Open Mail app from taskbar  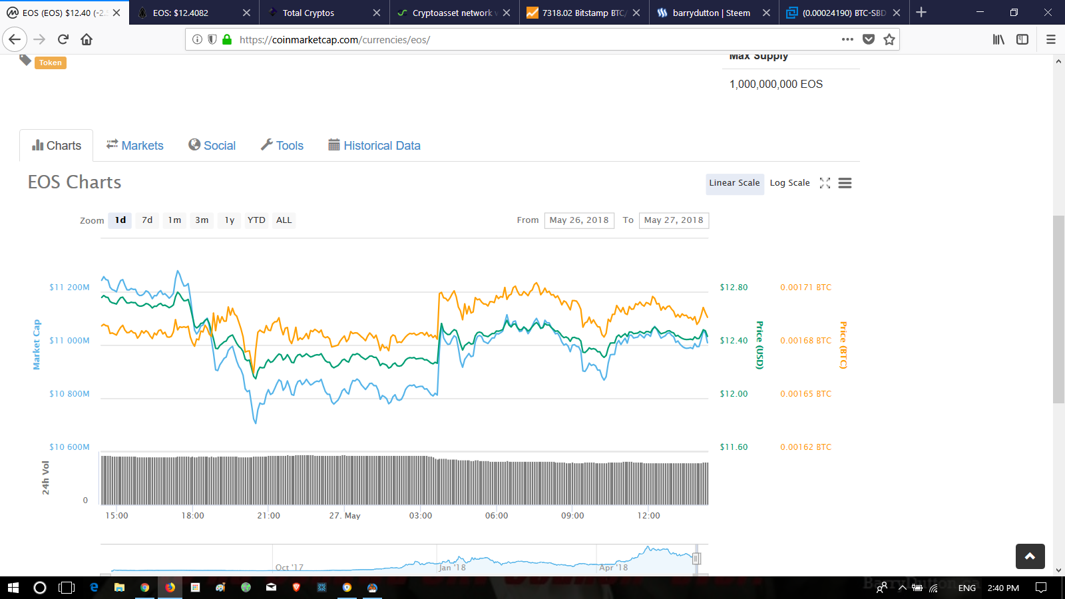click(x=271, y=588)
